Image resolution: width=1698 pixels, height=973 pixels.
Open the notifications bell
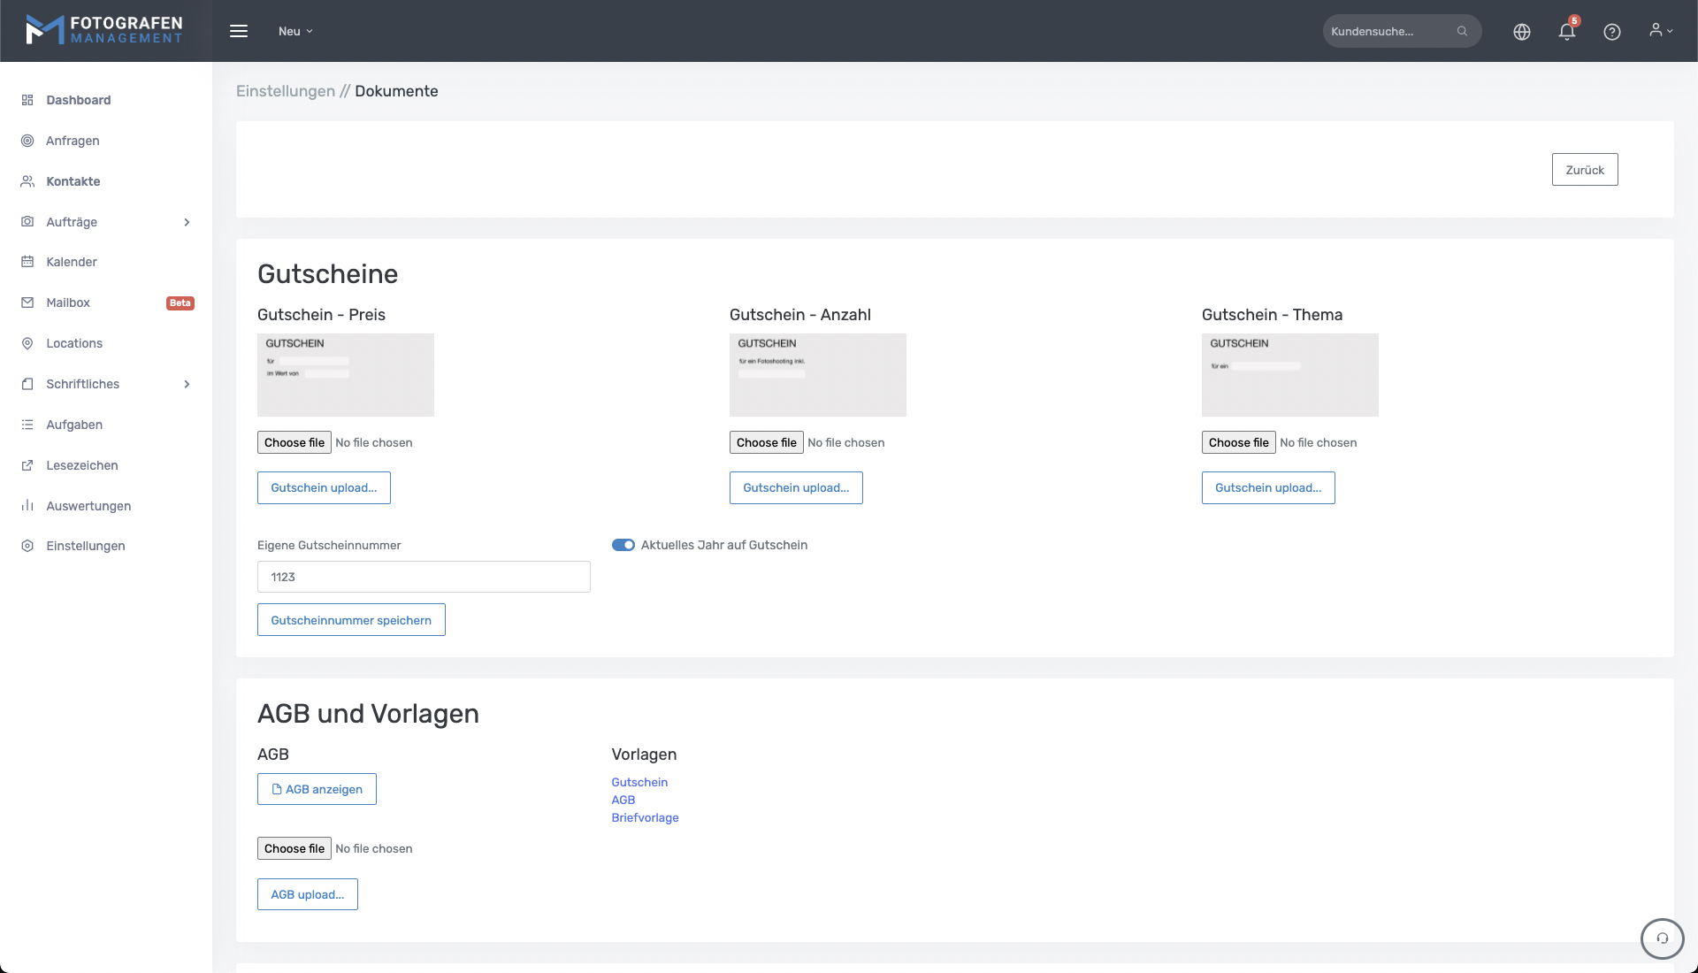click(1567, 32)
